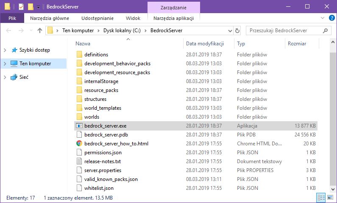Open the Udostępnianie ribbon tab
The image size is (337, 203).
click(x=97, y=18)
